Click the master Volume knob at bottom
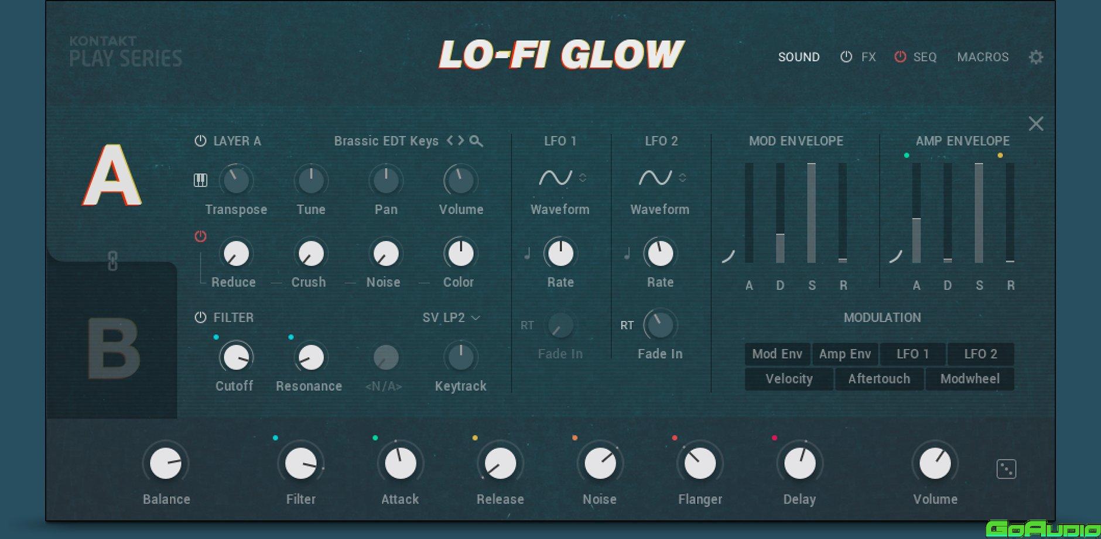This screenshot has height=539, width=1101. click(x=935, y=464)
